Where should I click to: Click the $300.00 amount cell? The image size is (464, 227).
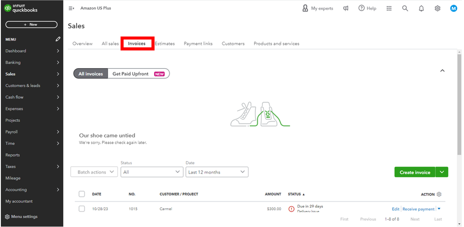(x=274, y=209)
